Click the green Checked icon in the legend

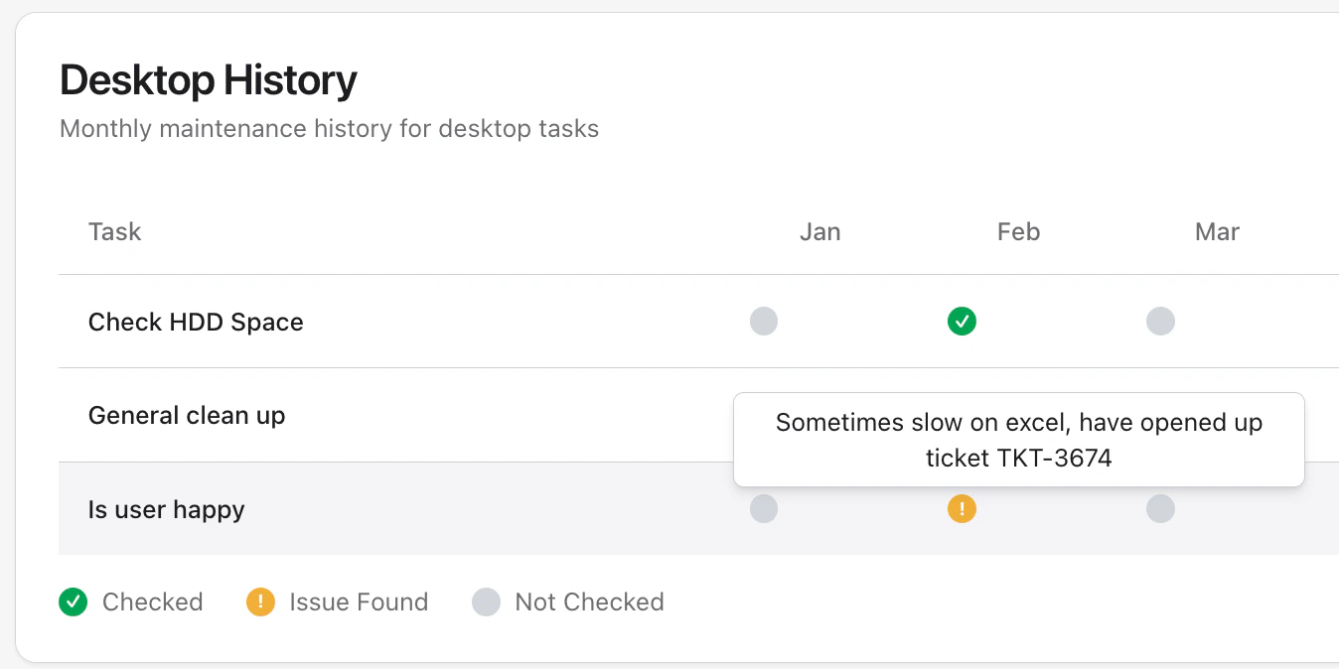[73, 602]
